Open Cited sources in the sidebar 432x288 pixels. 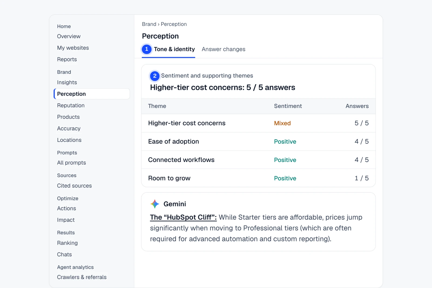point(74,186)
